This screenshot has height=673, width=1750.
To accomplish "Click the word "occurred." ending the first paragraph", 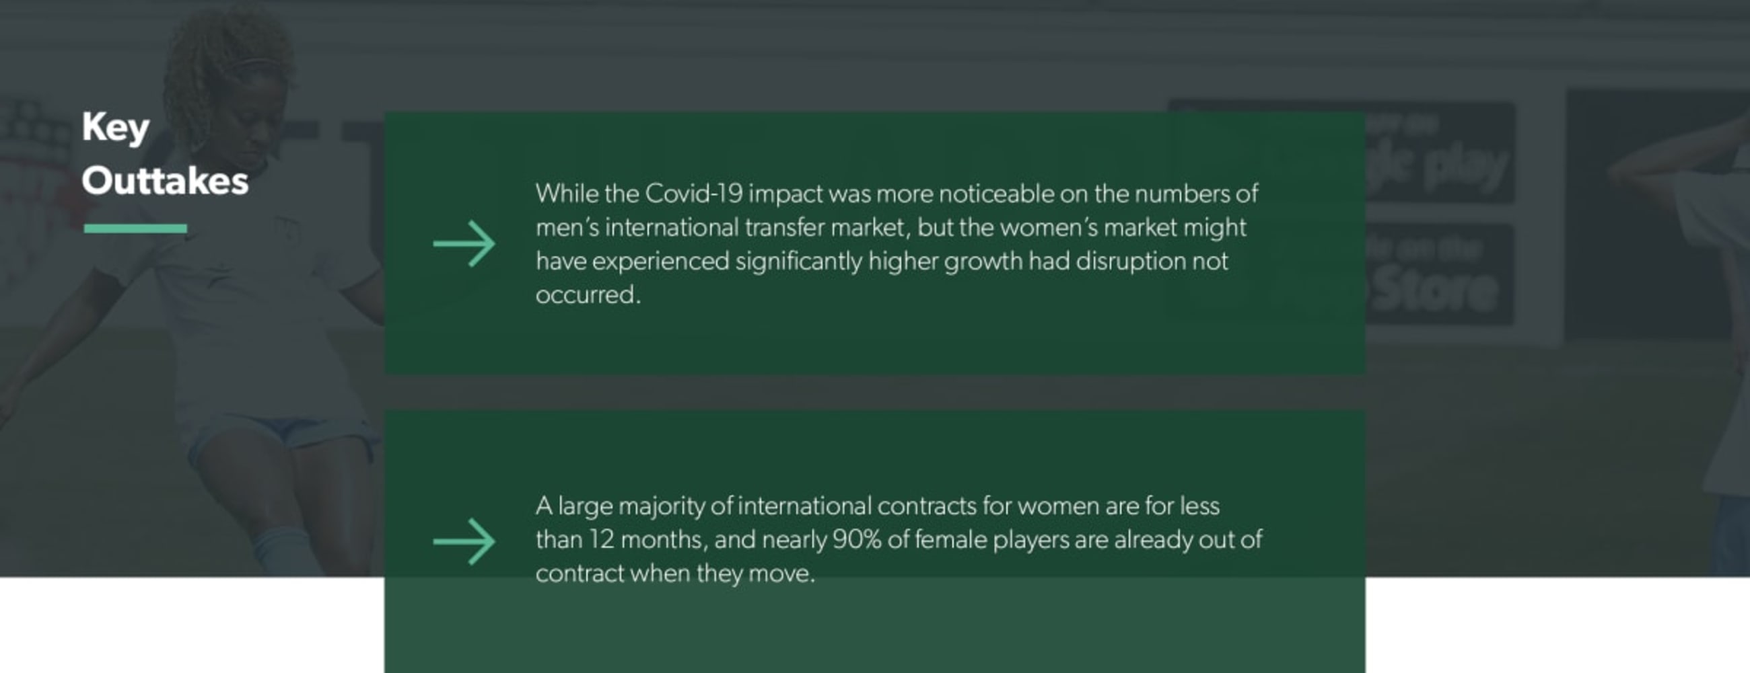I will [588, 295].
